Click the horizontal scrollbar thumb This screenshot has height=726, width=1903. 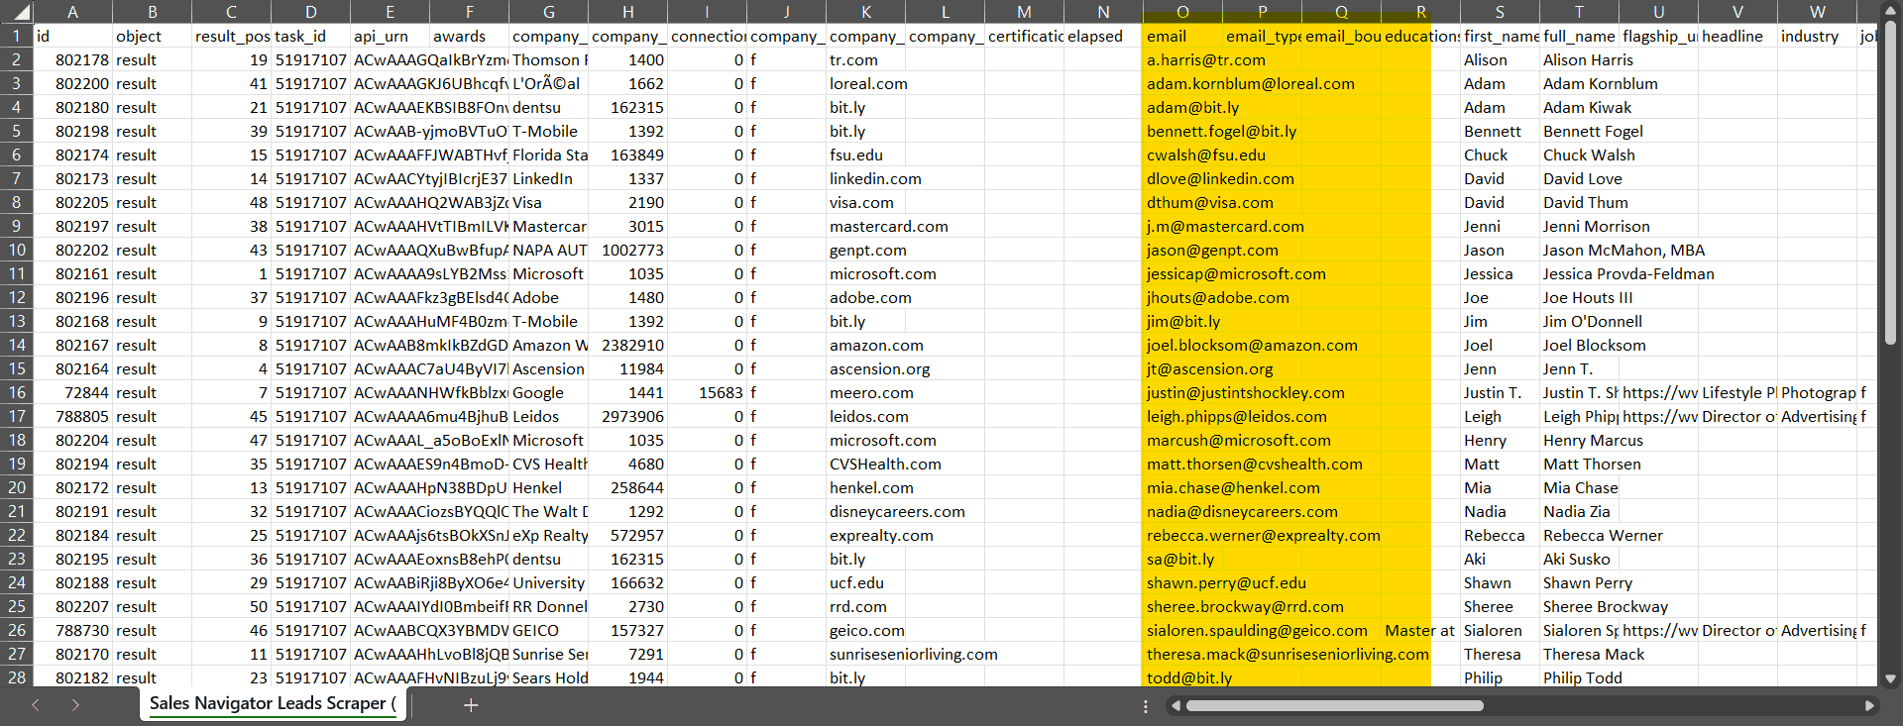[1335, 706]
